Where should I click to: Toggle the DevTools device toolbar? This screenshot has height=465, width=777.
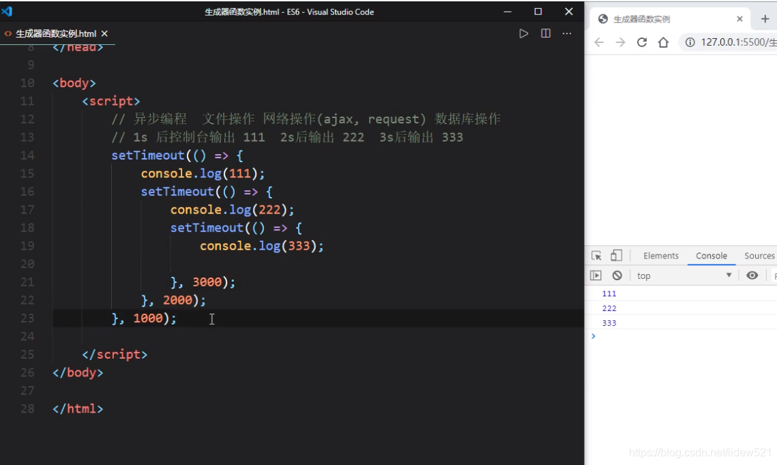[616, 256]
